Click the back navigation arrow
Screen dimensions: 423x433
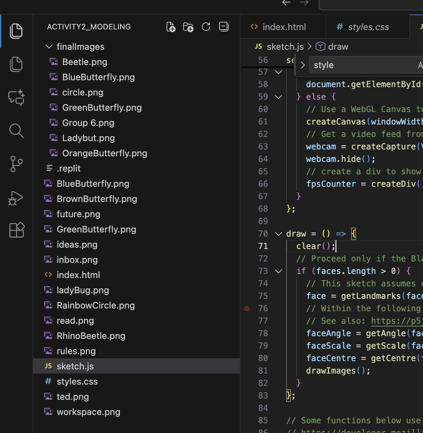click(286, 3)
